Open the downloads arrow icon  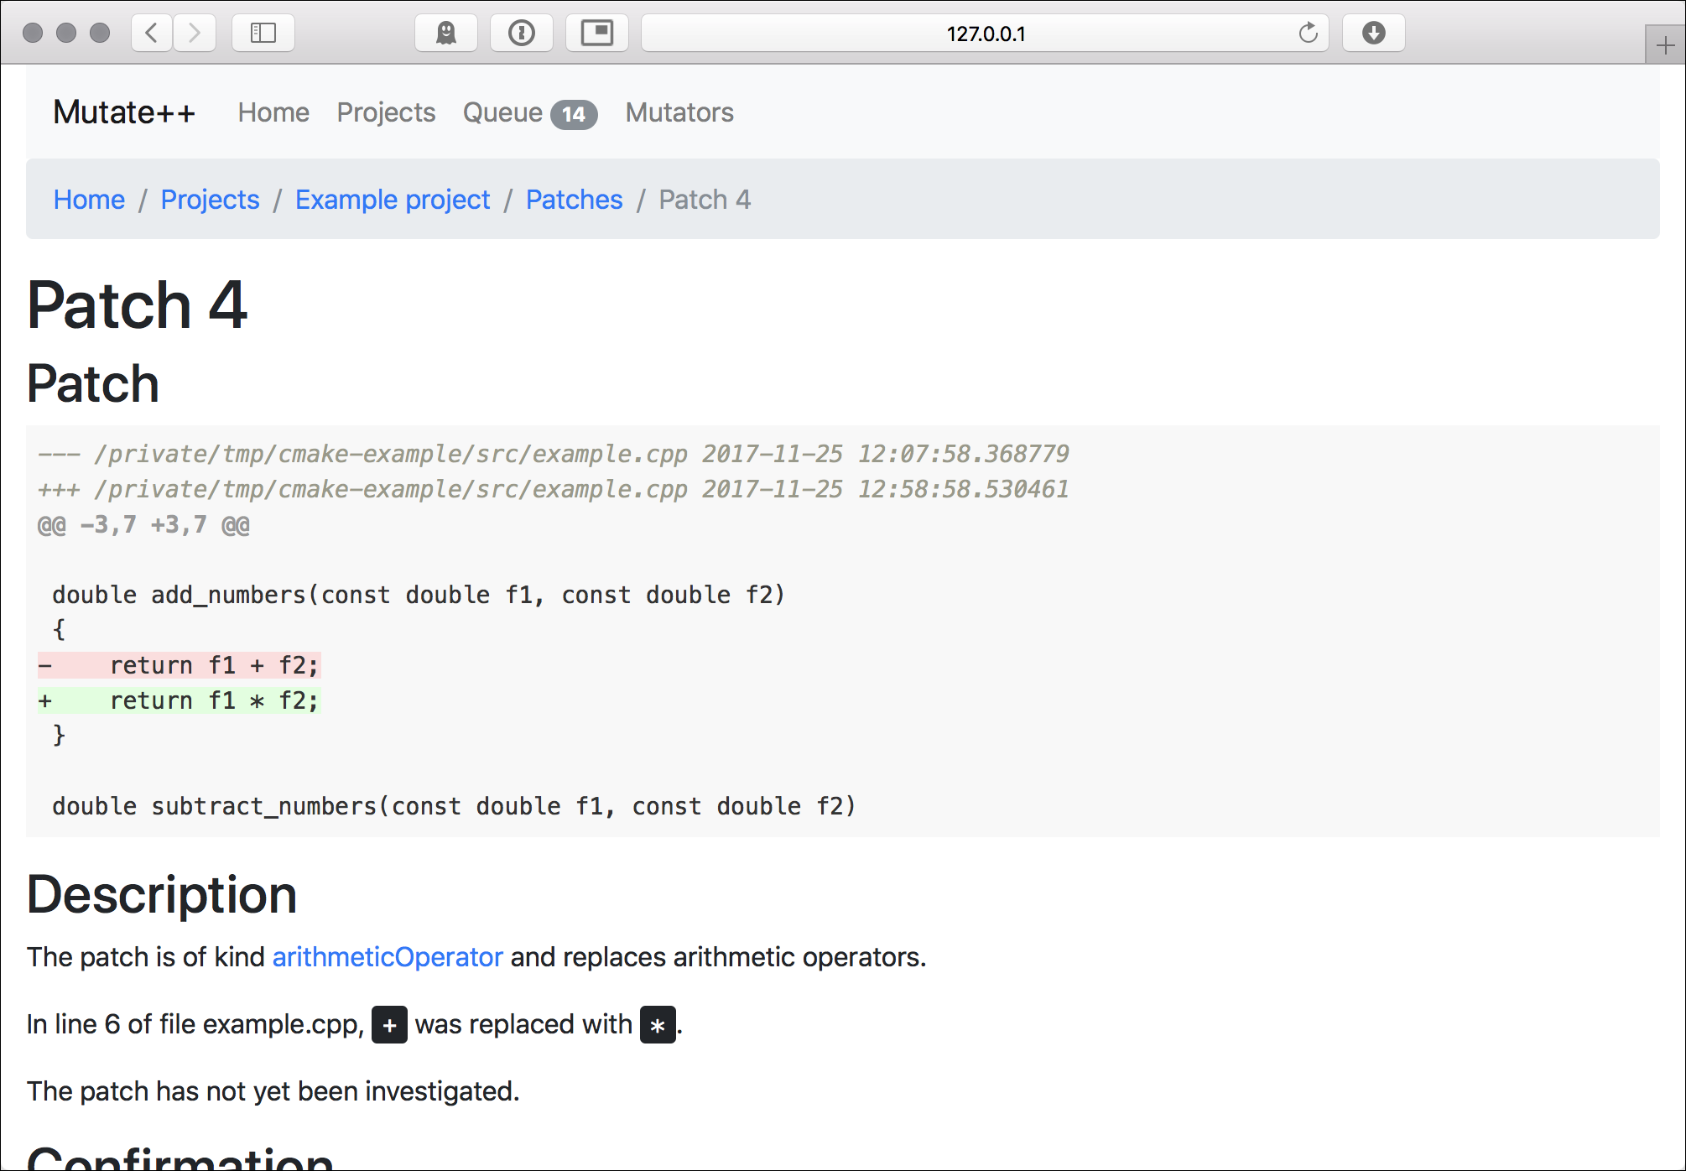click(1373, 33)
